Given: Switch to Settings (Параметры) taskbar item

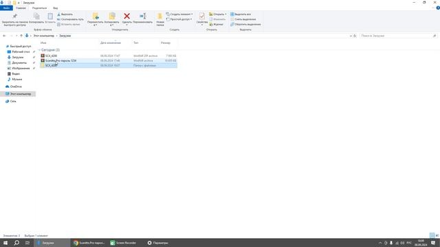Looking at the screenshot, I should click(158, 243).
